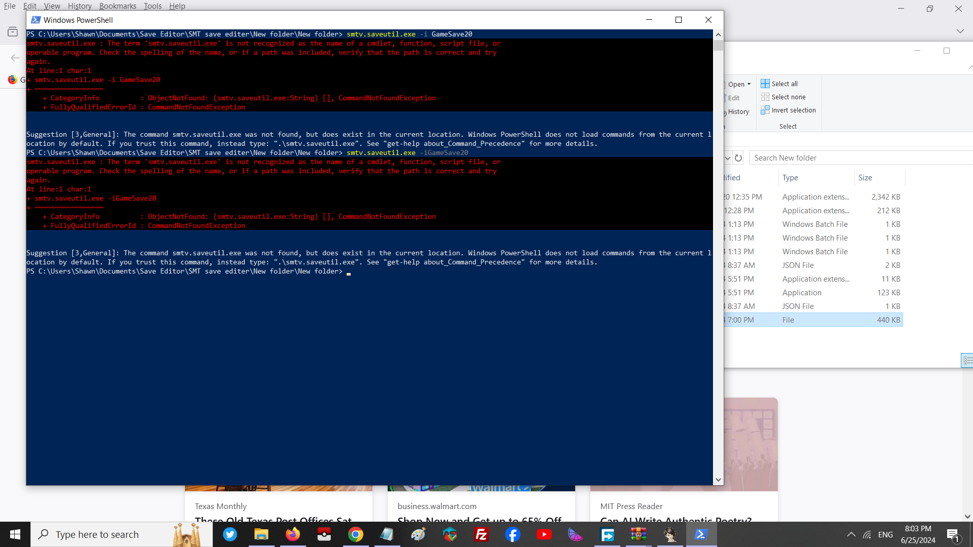Open the notification center icon
This screenshot has width=973, height=547.
953,534
